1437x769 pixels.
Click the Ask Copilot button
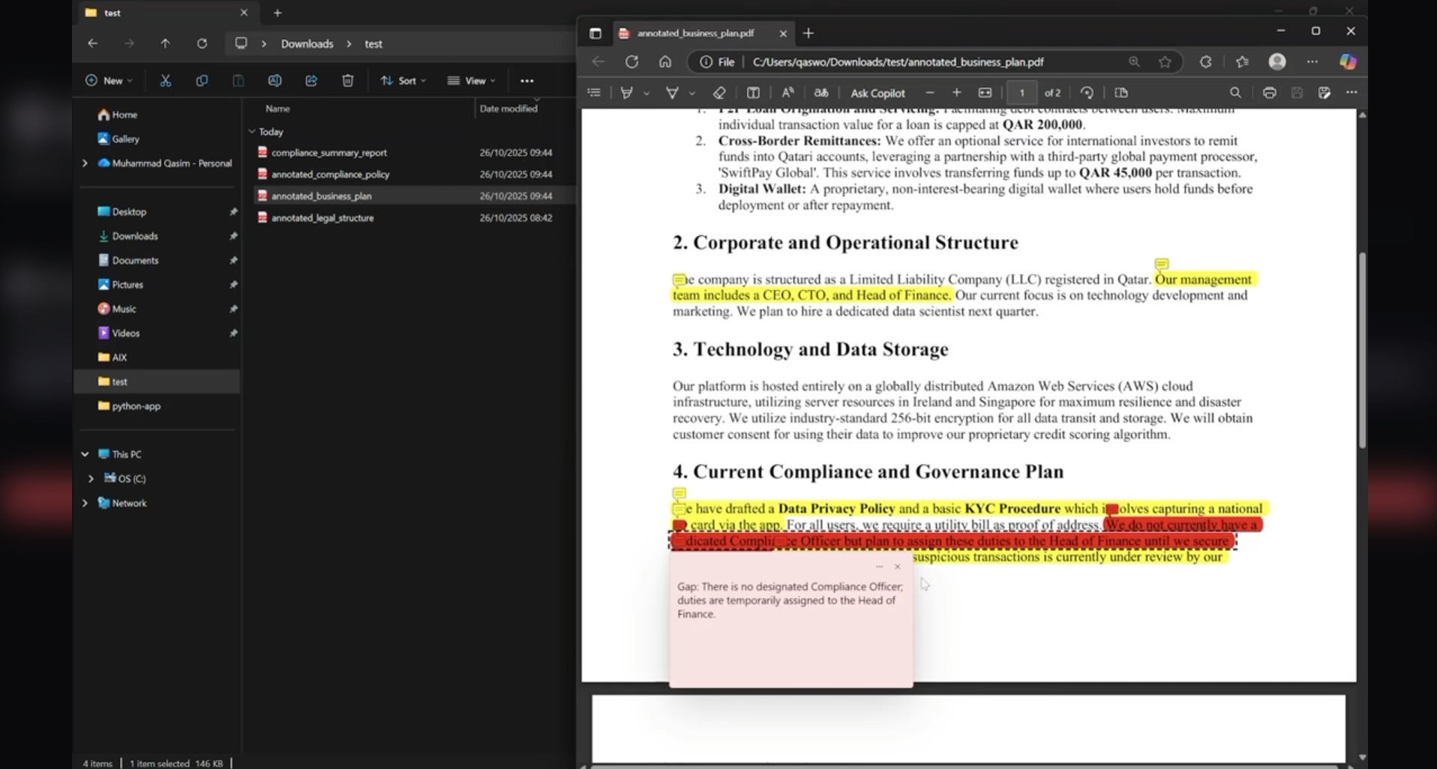click(877, 93)
